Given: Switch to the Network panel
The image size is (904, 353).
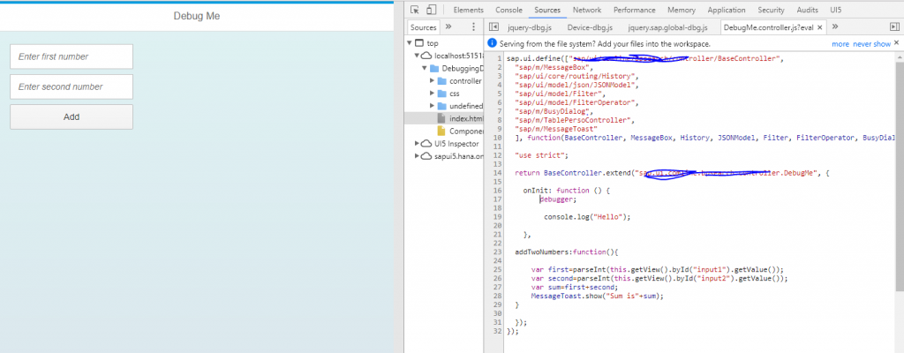Looking at the screenshot, I should point(587,10).
